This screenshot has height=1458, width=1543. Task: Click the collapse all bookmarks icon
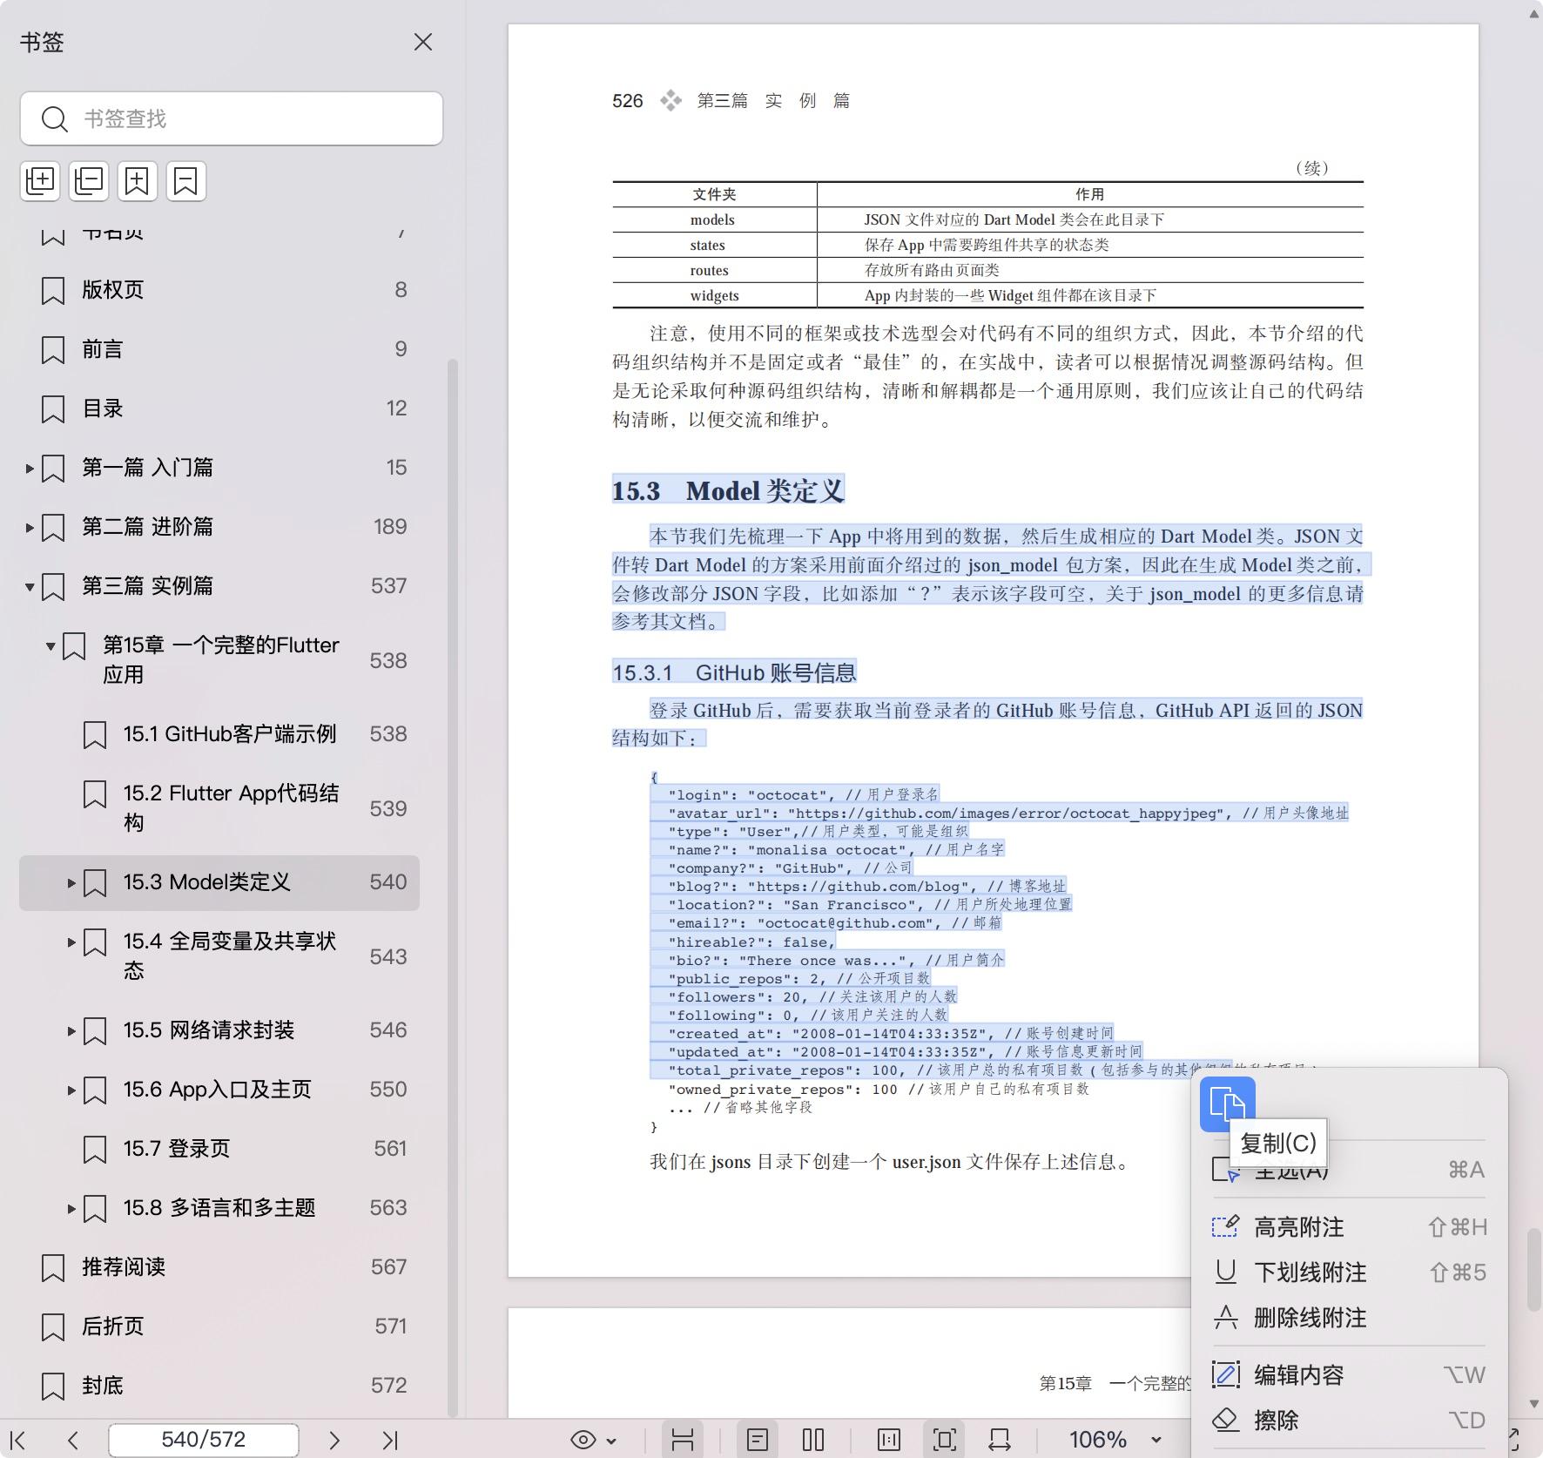[x=89, y=180]
